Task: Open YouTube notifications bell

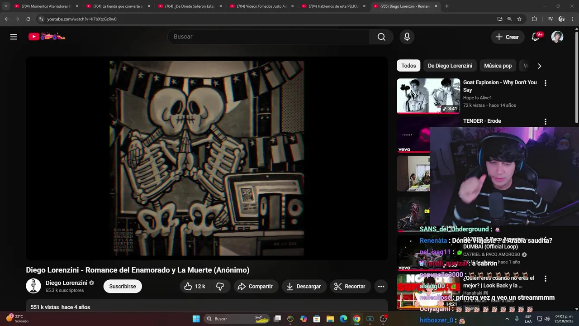Action: [536, 37]
